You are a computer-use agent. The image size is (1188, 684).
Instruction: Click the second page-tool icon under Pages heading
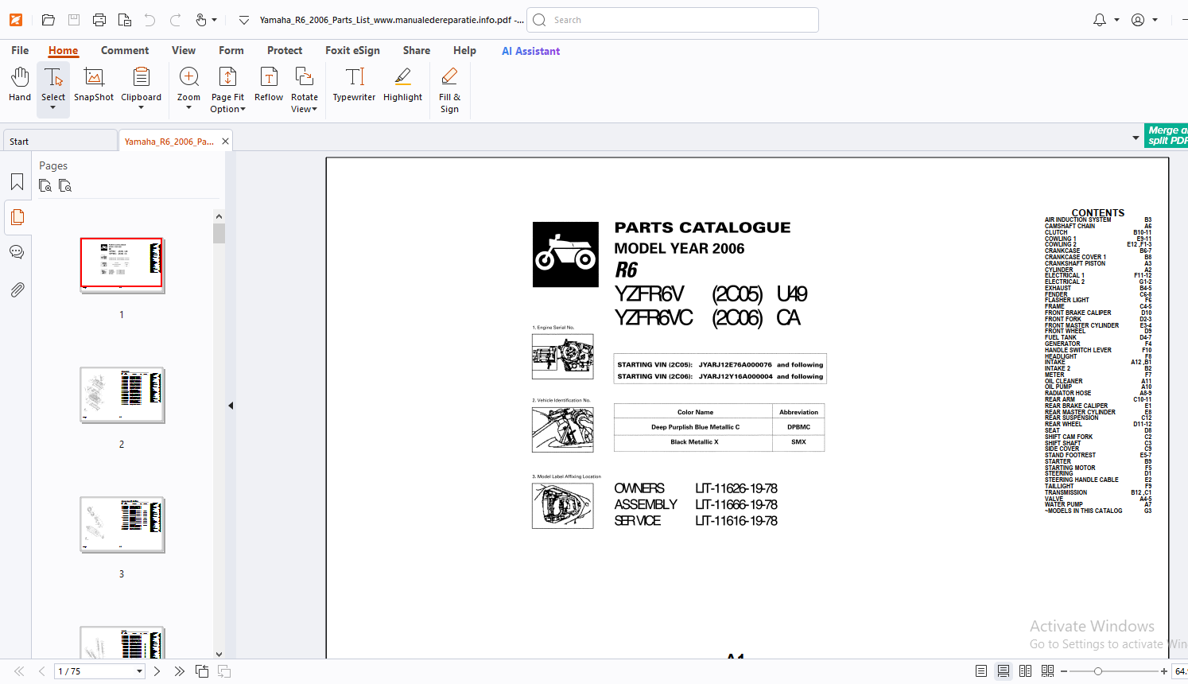click(x=65, y=185)
